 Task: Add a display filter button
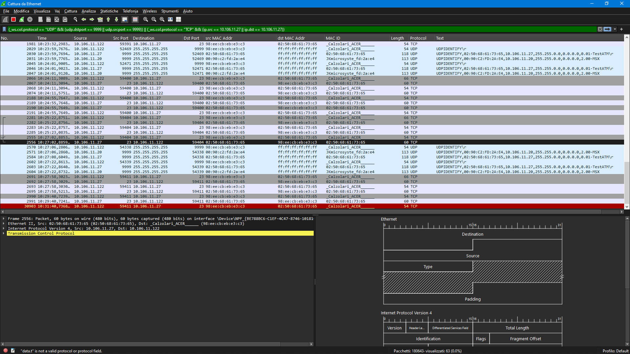pyautogui.click(x=621, y=29)
